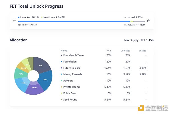Image resolution: width=171 pixels, height=114 pixels.
Task: Click the Locked column header
Action: pyautogui.click(x=142, y=50)
